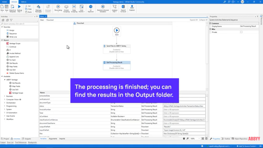Viewport: 263px width, 148px height.
Task: Switch to the Imports tab
Action: (62, 139)
